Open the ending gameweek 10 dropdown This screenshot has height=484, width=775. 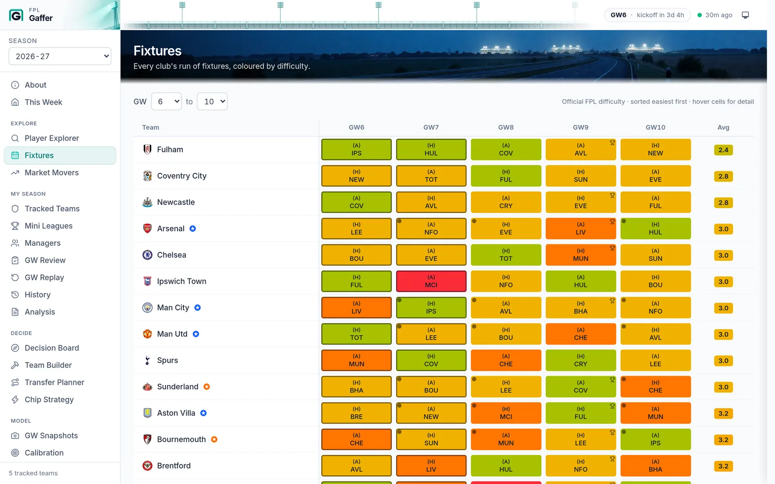(212, 102)
